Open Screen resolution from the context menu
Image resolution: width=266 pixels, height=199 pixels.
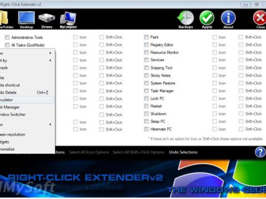click(x=27, y=134)
